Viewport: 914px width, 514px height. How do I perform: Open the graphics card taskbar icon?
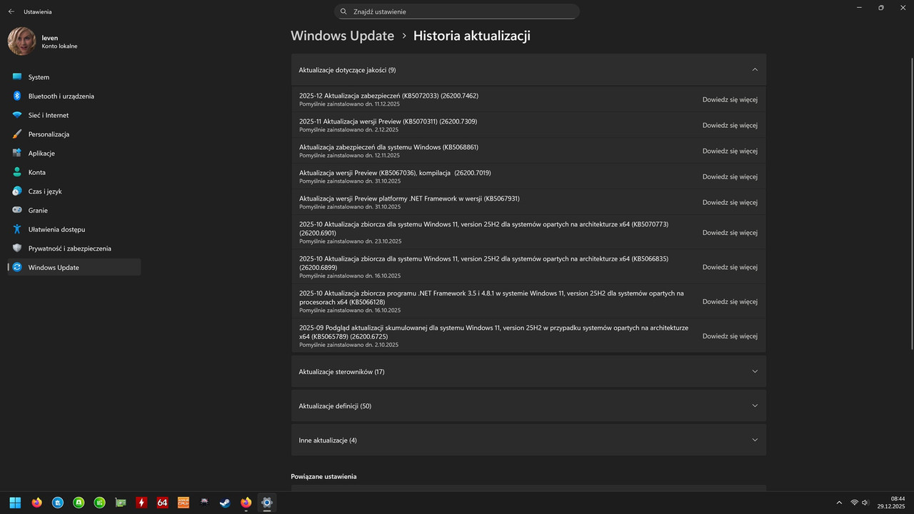[x=121, y=503]
